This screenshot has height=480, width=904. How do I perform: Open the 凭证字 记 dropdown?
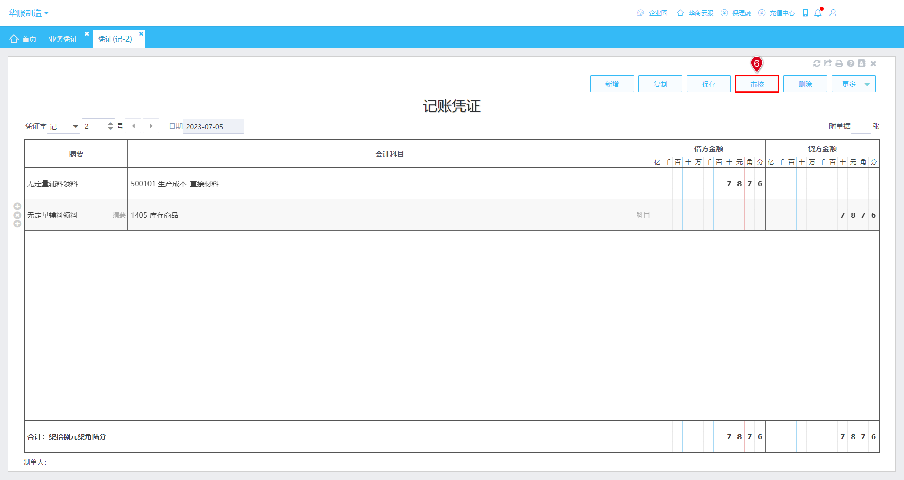(x=63, y=126)
